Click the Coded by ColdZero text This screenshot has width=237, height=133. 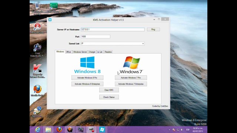click(x=160, y=106)
